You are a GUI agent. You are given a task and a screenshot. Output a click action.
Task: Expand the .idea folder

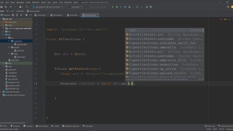coord(3,25)
